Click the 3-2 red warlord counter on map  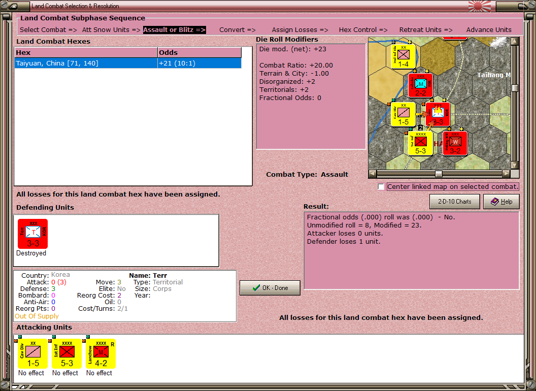[x=455, y=143]
